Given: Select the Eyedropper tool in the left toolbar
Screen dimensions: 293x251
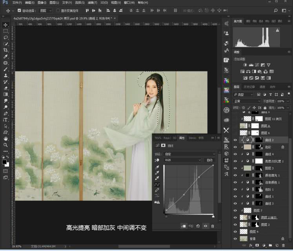Looking at the screenshot, I should point(5,56).
